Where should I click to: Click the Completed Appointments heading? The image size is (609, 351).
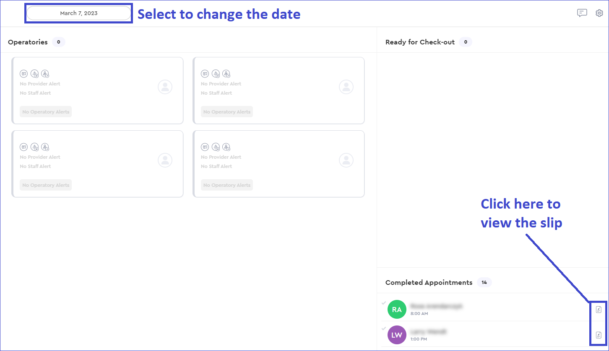pyautogui.click(x=429, y=282)
